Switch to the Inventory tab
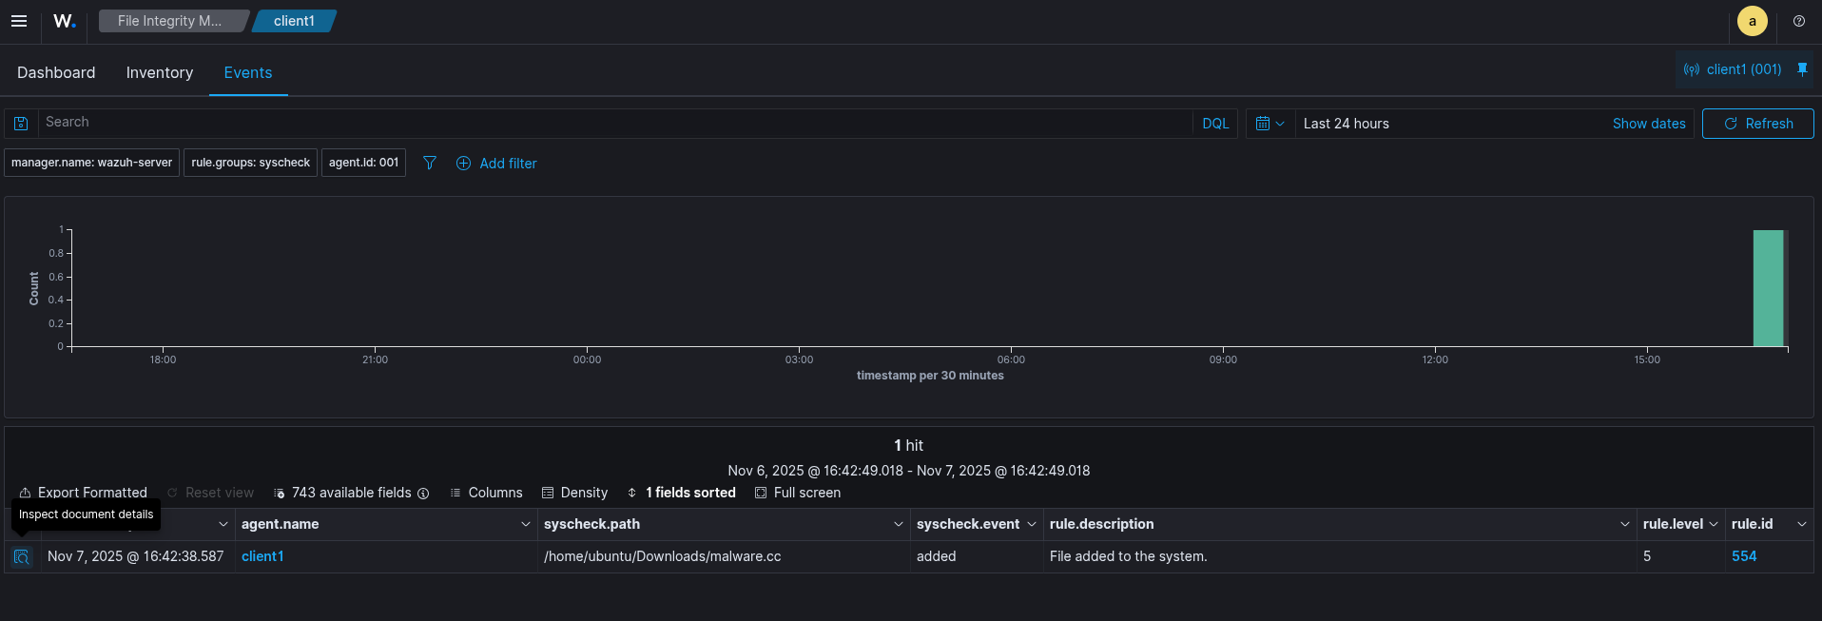Screen dimensions: 1822x621 (x=159, y=73)
